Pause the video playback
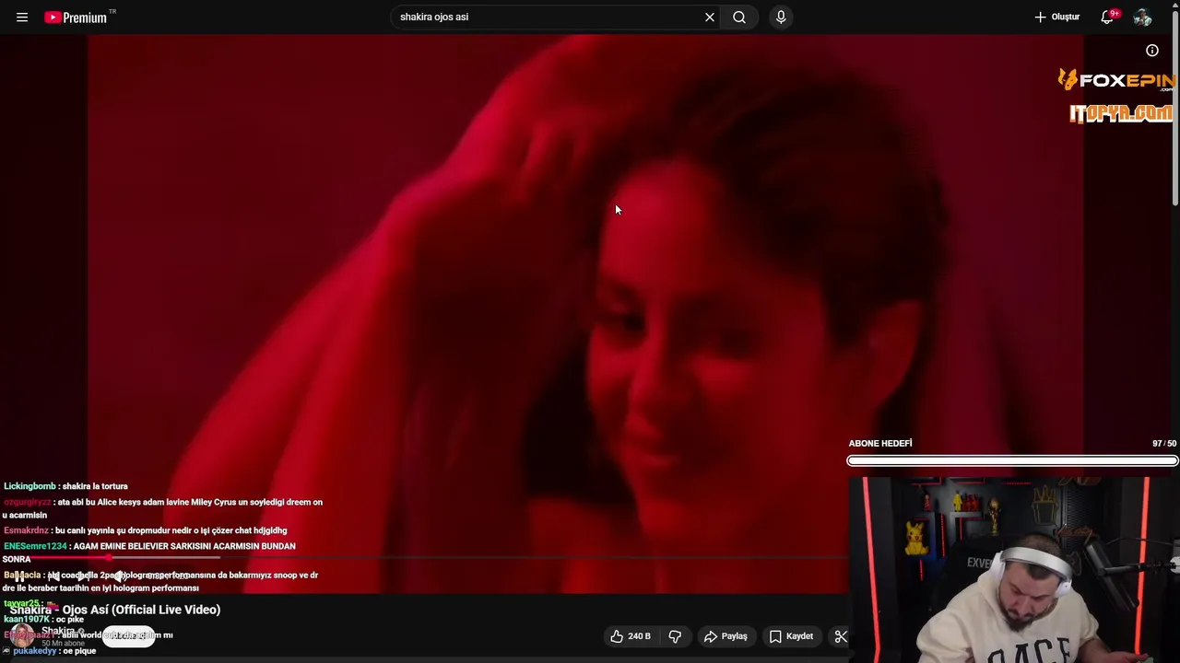Screen dimensions: 1180x663 coord(20,576)
